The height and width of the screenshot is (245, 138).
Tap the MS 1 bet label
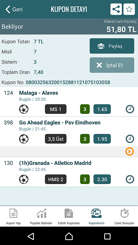pos(56,109)
